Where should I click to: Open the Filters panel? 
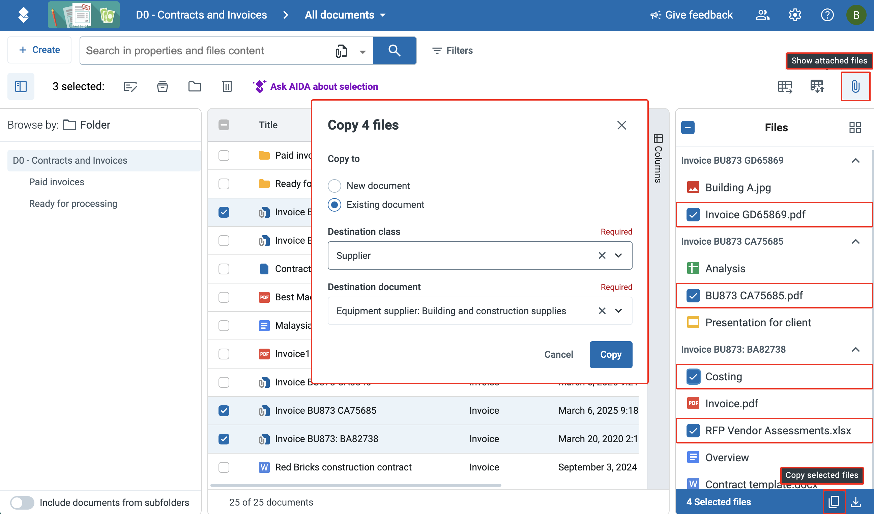(452, 51)
